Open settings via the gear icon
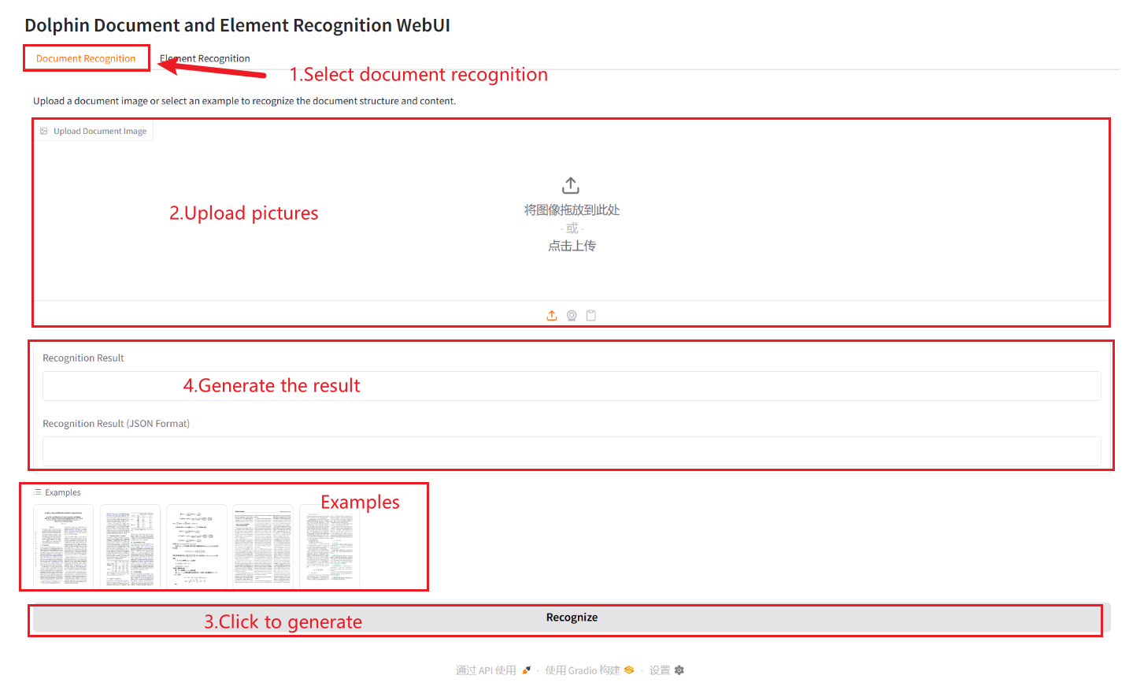 pos(679,670)
